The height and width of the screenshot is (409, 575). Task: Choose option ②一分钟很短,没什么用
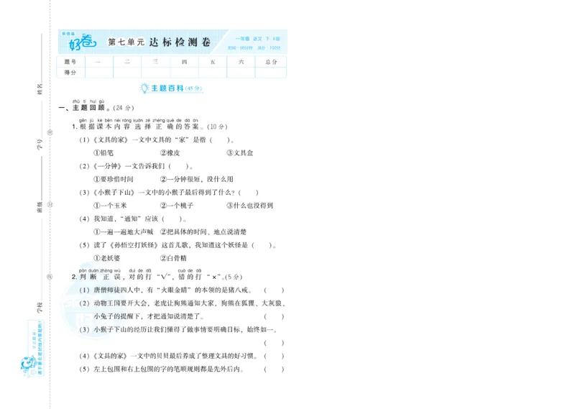tap(196, 180)
